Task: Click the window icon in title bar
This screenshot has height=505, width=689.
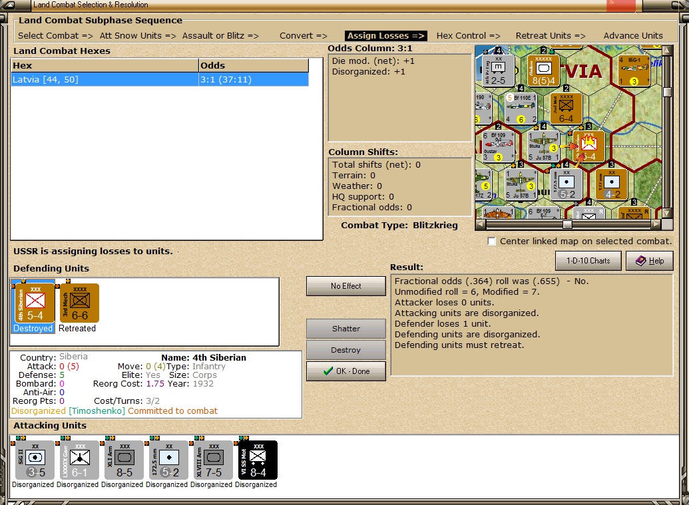Action: click(x=9, y=5)
